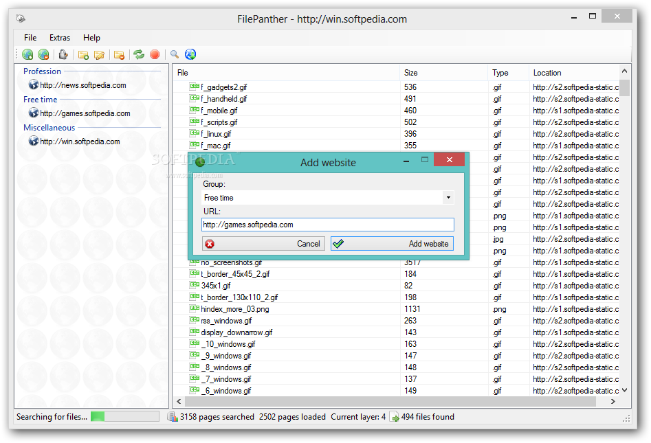
Task: Stop the search with the red stop icon
Action: pos(155,54)
